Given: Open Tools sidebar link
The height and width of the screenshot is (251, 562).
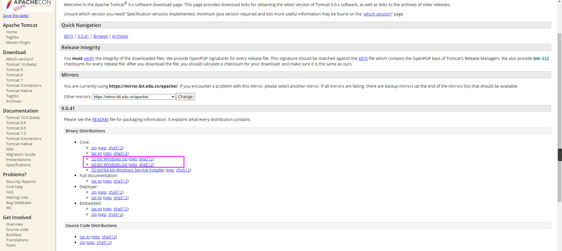Looking at the screenshot, I should coord(11,245).
